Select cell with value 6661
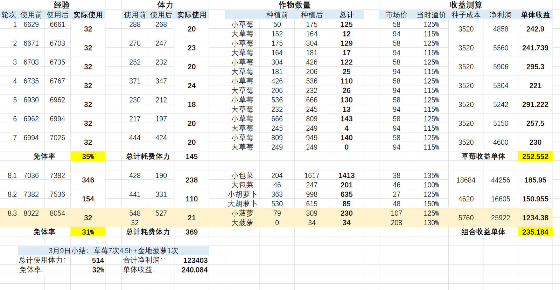This screenshot has height=290, width=560. tap(57, 24)
